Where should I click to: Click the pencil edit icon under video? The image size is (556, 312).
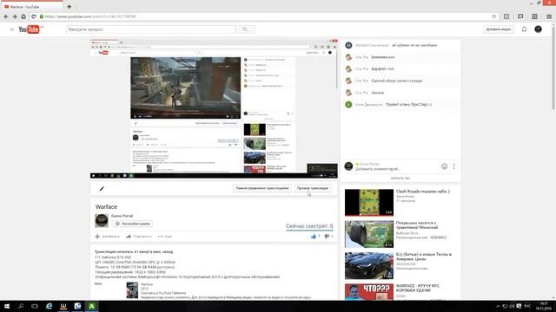tap(102, 189)
